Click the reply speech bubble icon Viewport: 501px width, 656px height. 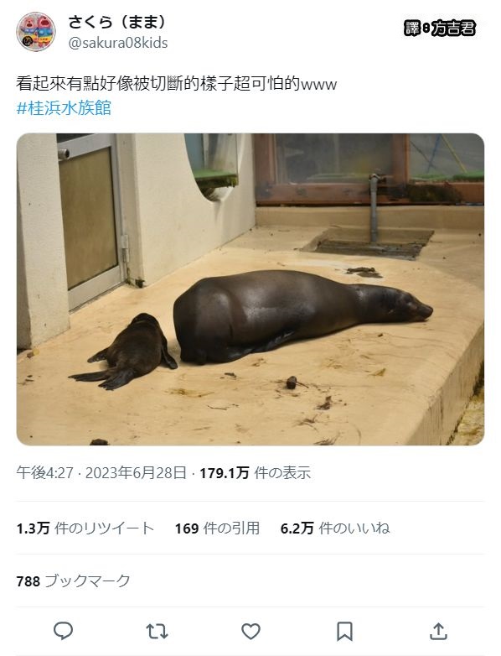[x=64, y=631]
